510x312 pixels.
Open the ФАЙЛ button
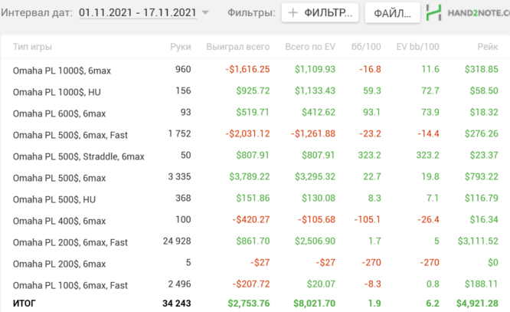click(x=392, y=13)
